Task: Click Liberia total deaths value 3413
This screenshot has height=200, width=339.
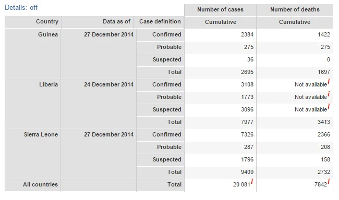Action: point(324,122)
